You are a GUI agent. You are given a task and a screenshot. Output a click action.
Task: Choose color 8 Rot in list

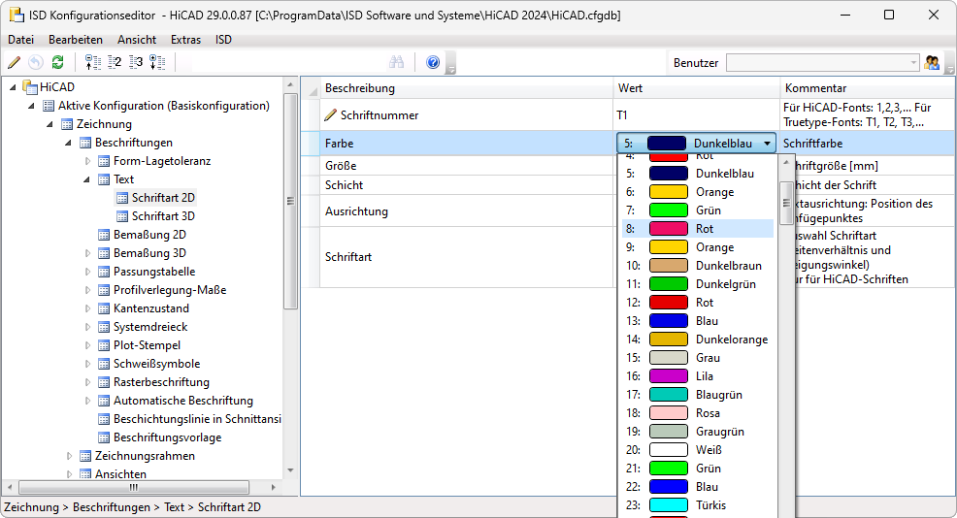(x=698, y=229)
